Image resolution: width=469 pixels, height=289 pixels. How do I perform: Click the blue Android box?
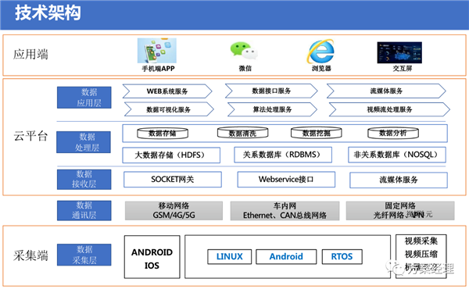(x=286, y=257)
